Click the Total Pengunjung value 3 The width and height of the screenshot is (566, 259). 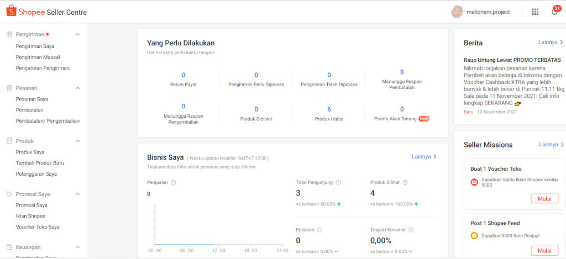point(298,193)
